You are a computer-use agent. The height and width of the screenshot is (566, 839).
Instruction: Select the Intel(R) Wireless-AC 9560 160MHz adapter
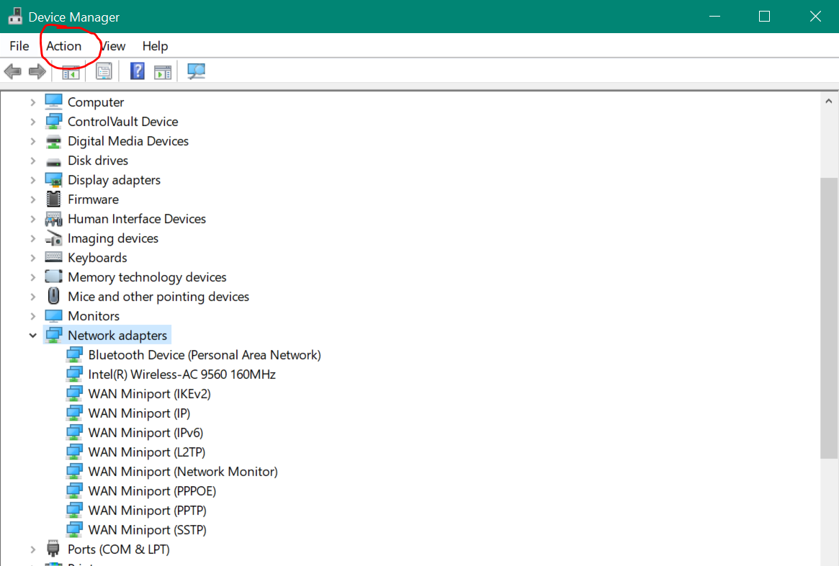coord(180,374)
